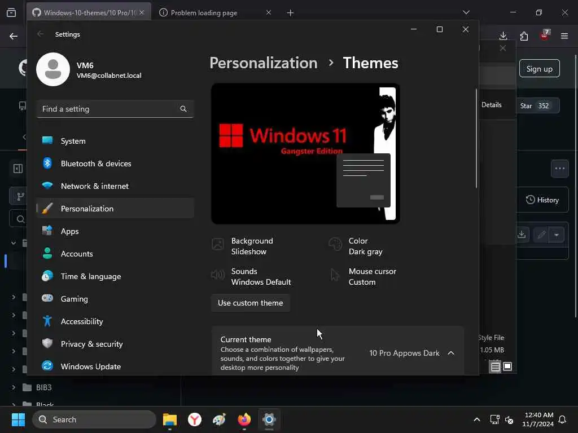Click Sign up on GitHub page
The image size is (578, 433).
[539, 69]
